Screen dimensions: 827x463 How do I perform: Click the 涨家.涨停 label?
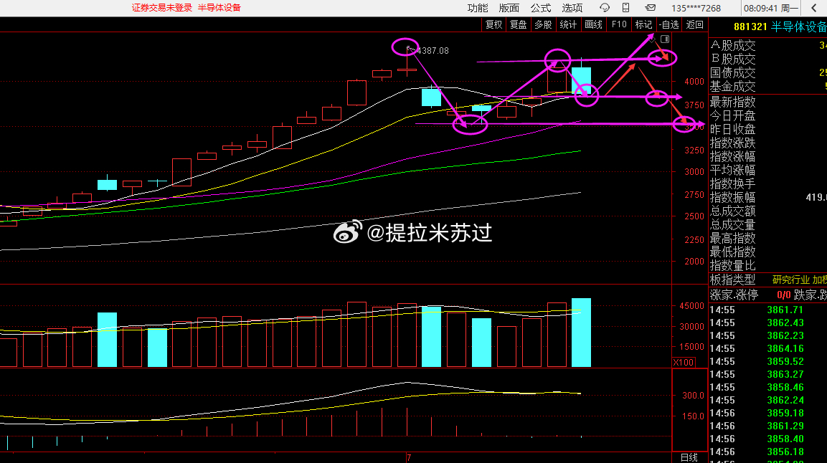tap(734, 295)
